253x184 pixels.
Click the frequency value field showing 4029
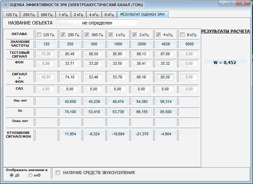(165, 44)
